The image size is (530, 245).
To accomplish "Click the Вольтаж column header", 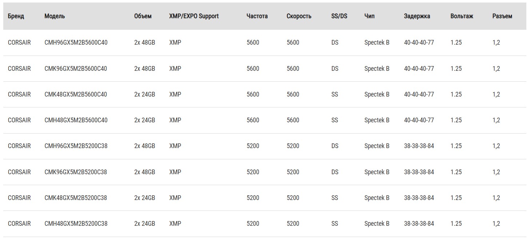I will [x=462, y=16].
